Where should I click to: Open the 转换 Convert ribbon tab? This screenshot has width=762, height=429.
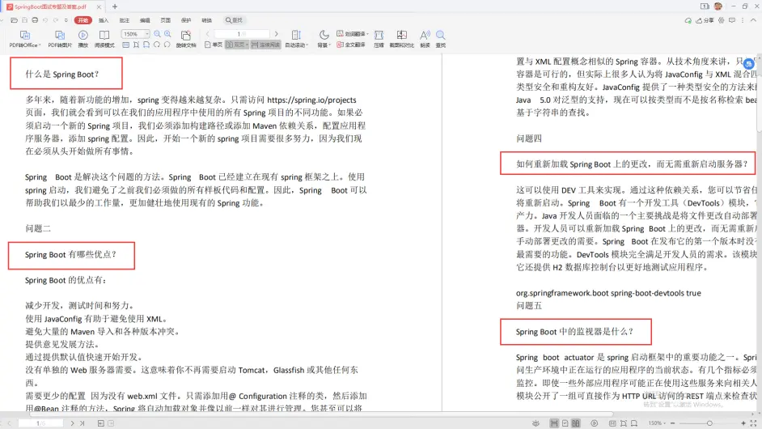tap(206, 20)
